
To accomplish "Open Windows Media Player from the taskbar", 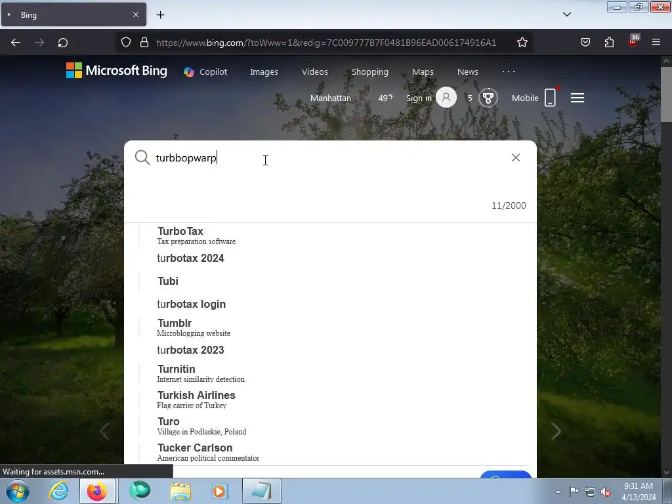I will point(220,491).
